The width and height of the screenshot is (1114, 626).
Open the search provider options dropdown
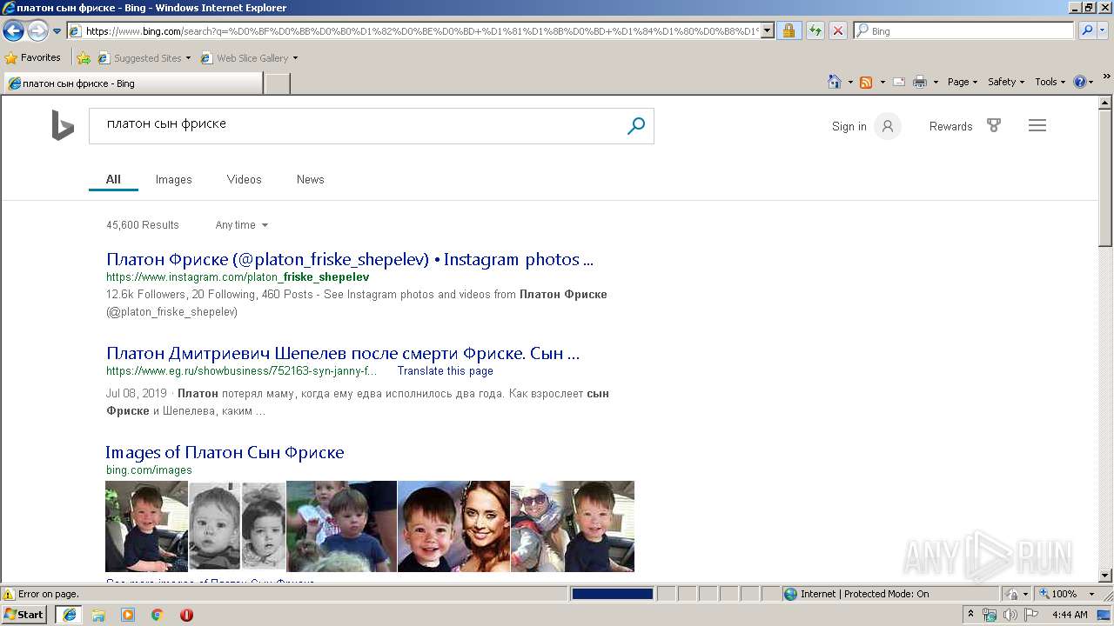click(1104, 31)
